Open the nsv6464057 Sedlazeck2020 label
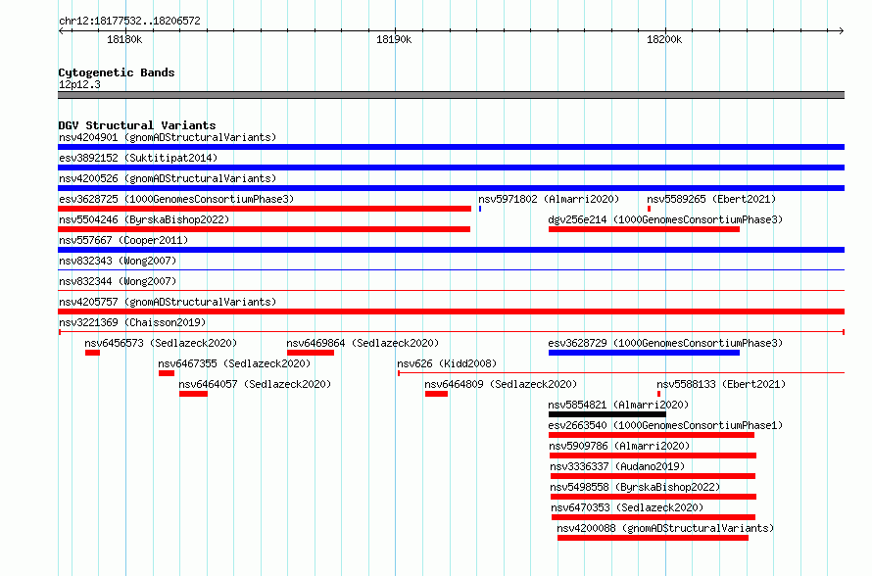 point(255,384)
